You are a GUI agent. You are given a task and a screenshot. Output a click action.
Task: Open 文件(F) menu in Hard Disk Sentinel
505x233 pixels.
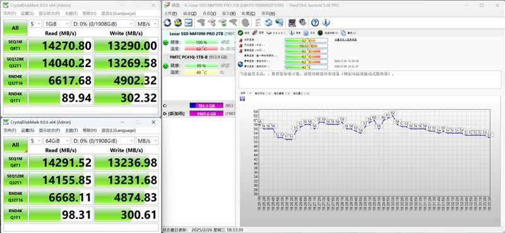pyautogui.click(x=170, y=13)
